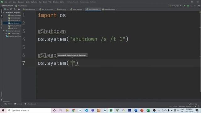Select text_to_voice.py in project tree
The width and height of the screenshot is (201, 113).
pos(15,26)
